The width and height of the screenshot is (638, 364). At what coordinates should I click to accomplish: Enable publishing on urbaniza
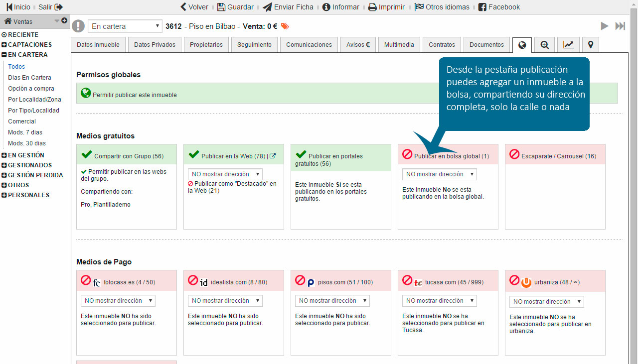(x=514, y=280)
